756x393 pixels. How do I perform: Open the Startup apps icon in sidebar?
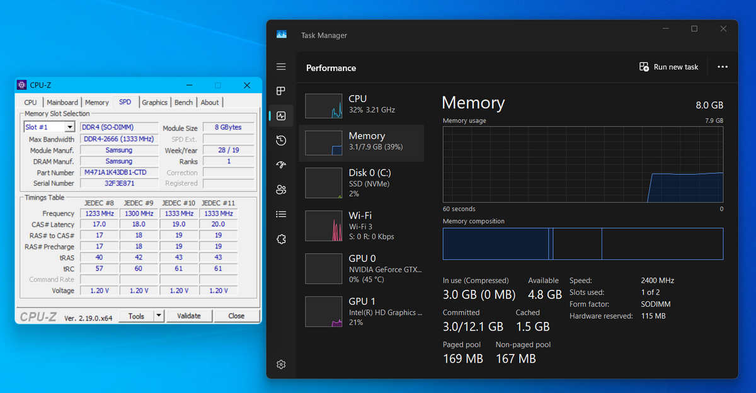click(x=281, y=165)
